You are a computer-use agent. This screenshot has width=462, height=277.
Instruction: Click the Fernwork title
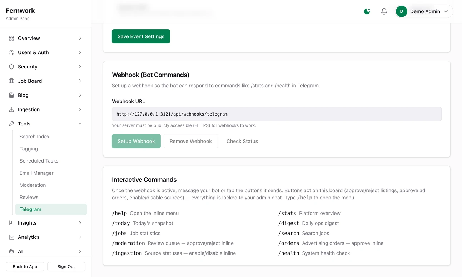click(20, 11)
